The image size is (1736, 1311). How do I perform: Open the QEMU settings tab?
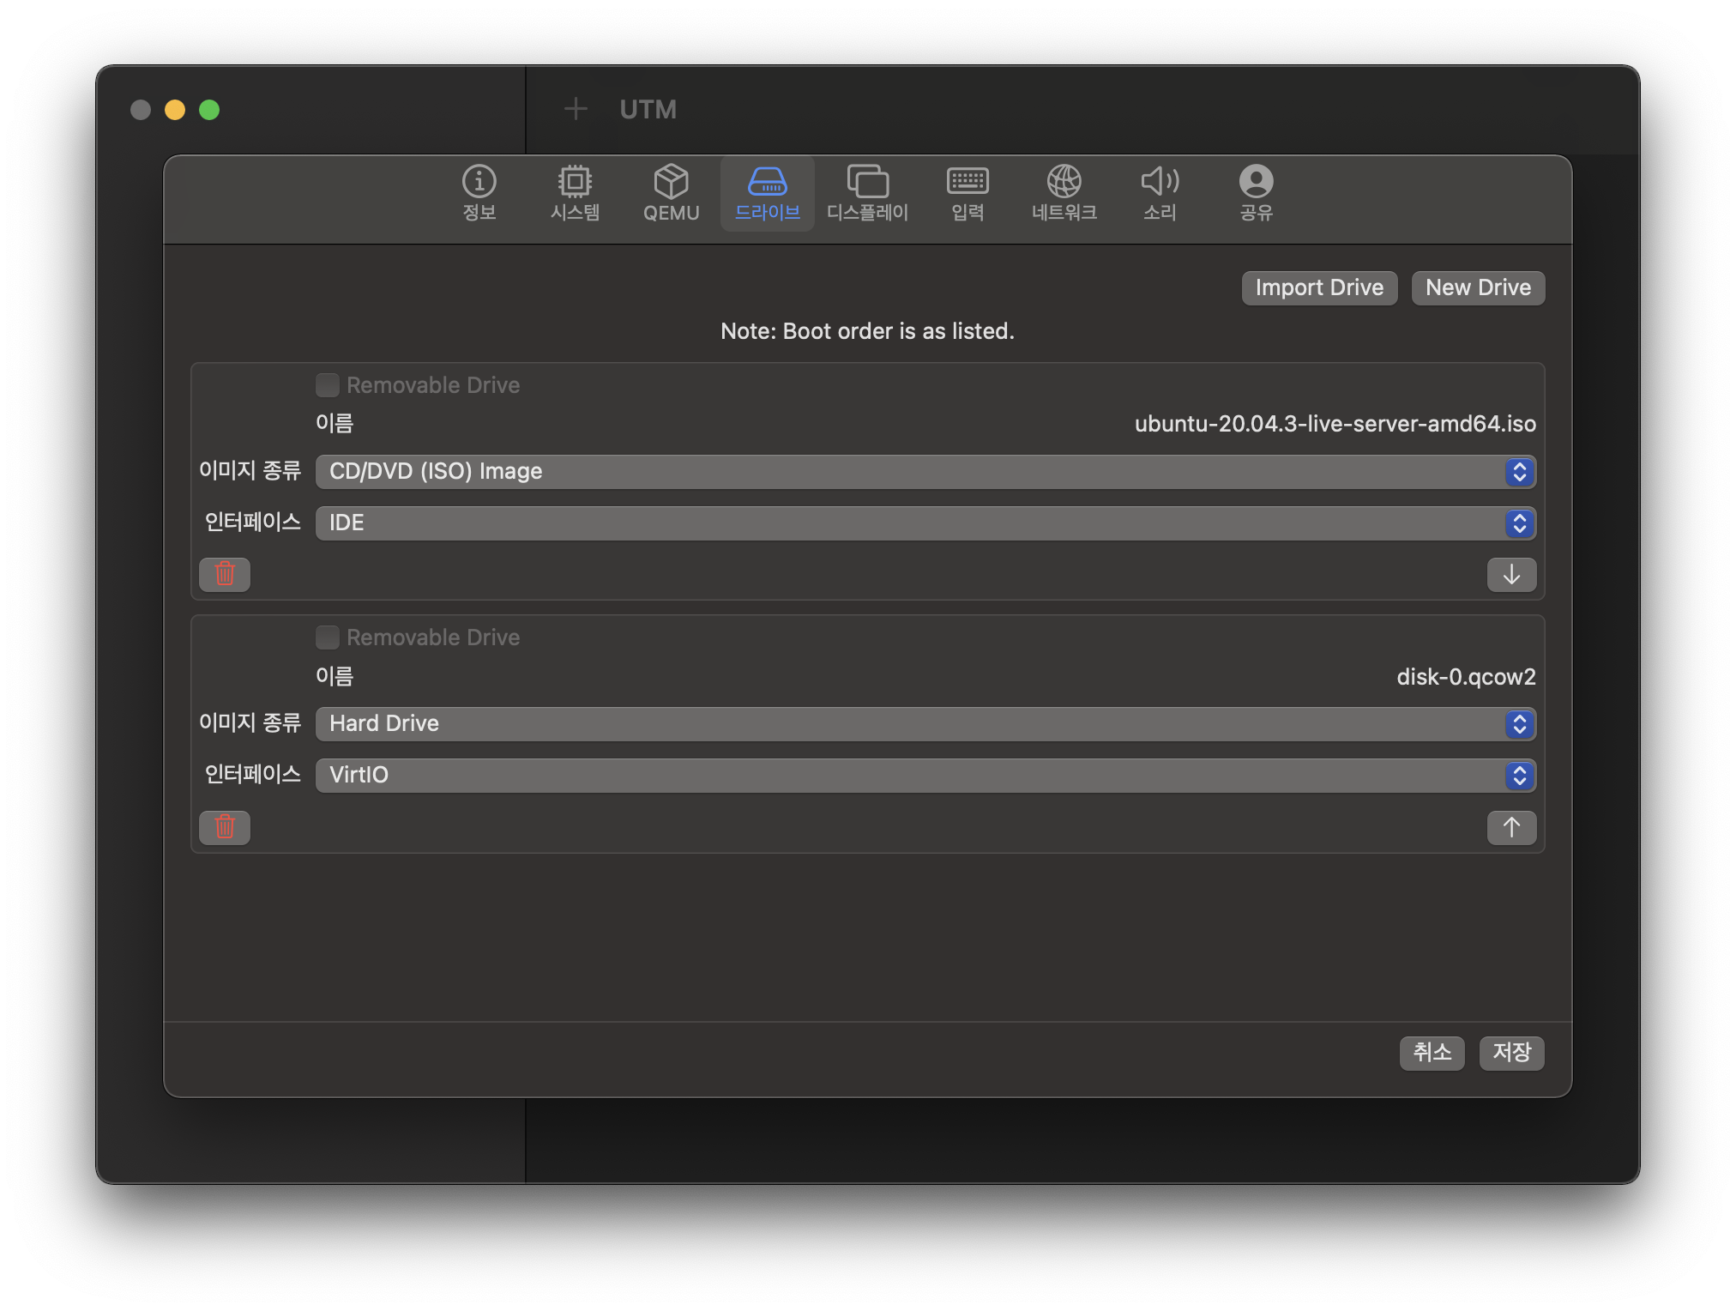(671, 193)
